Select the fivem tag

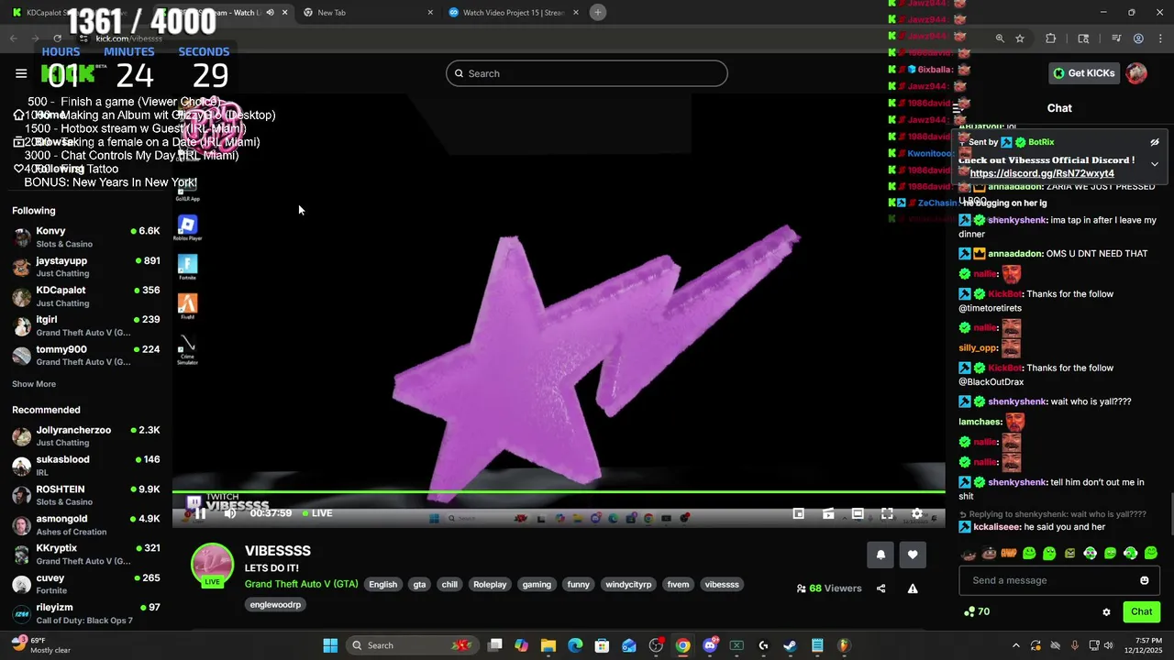click(678, 584)
